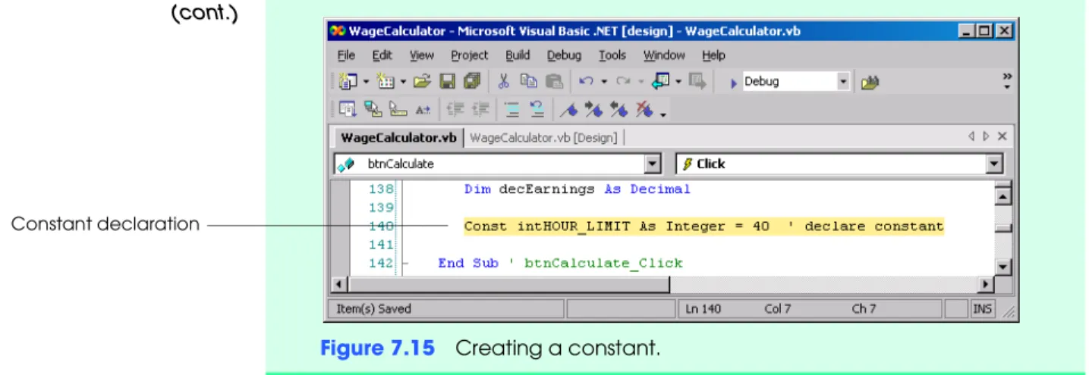Viewport: 1089px width, 375px height.
Task: Click the Undo arrow icon
Action: [x=586, y=82]
